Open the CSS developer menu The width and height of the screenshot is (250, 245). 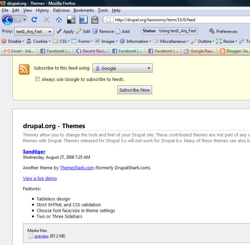coord(61,41)
